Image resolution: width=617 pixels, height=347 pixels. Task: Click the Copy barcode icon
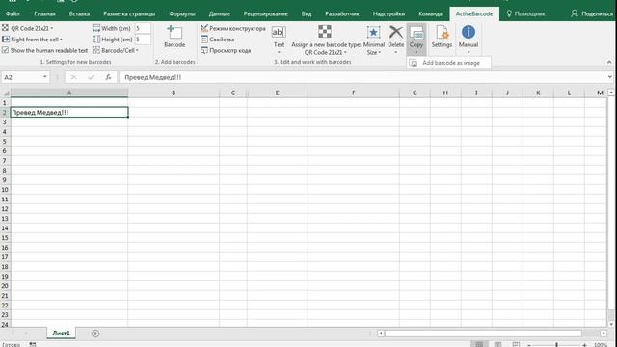[416, 32]
